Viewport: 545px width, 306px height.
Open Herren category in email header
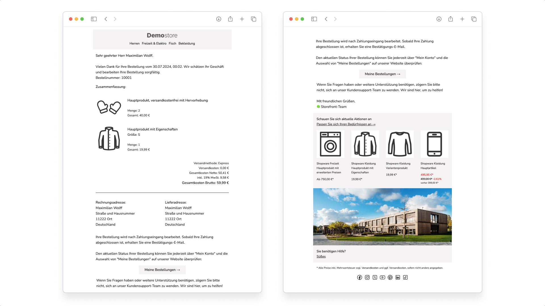click(135, 43)
